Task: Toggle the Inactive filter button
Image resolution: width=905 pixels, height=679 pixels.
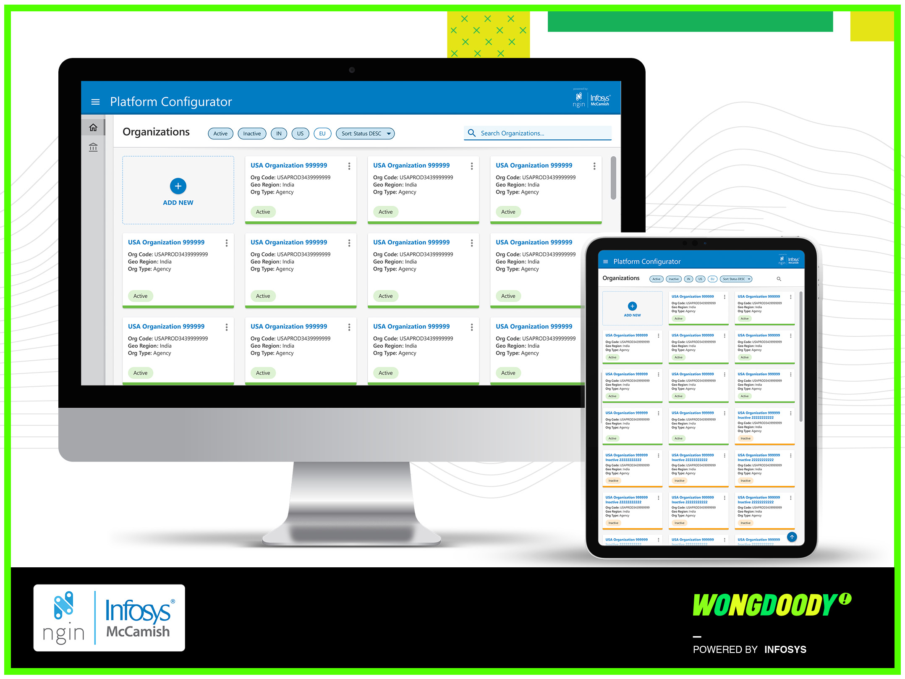Action: click(x=251, y=134)
